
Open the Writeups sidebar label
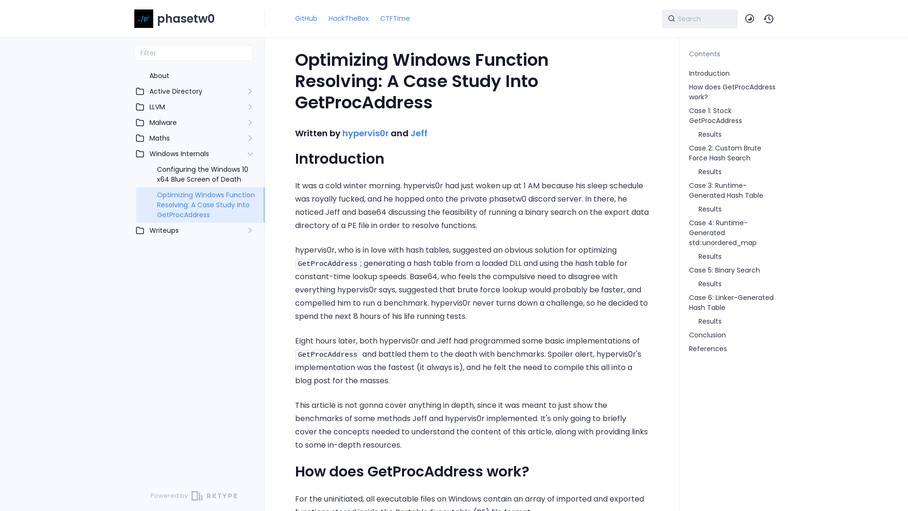click(x=164, y=230)
